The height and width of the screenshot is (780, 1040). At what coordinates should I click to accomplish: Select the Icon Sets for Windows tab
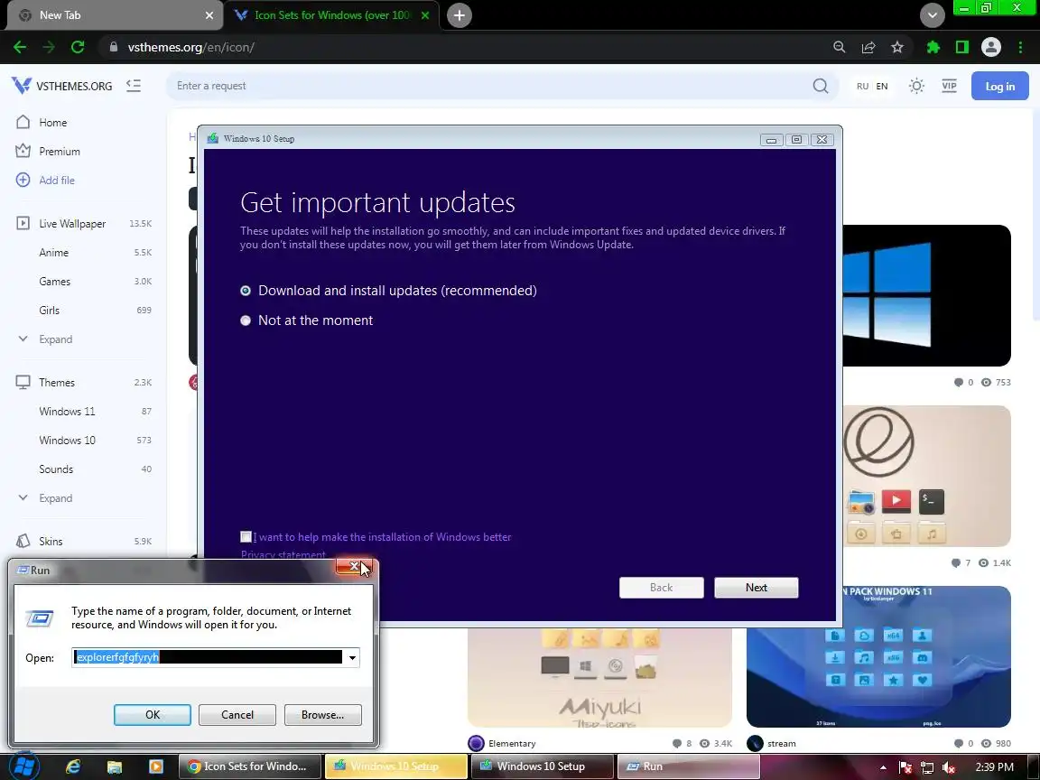[x=331, y=15]
